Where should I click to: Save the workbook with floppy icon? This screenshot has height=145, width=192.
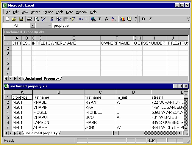[x=21, y=19]
